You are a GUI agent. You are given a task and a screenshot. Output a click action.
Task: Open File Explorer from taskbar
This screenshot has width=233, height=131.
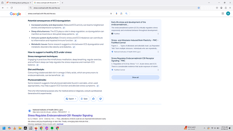20,128
